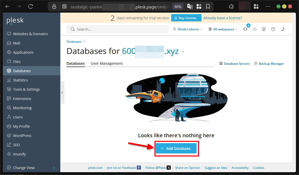This screenshot has height=175, width=299.
Task: Open the notifications bell showing 4 alerts
Action: click(x=245, y=29)
